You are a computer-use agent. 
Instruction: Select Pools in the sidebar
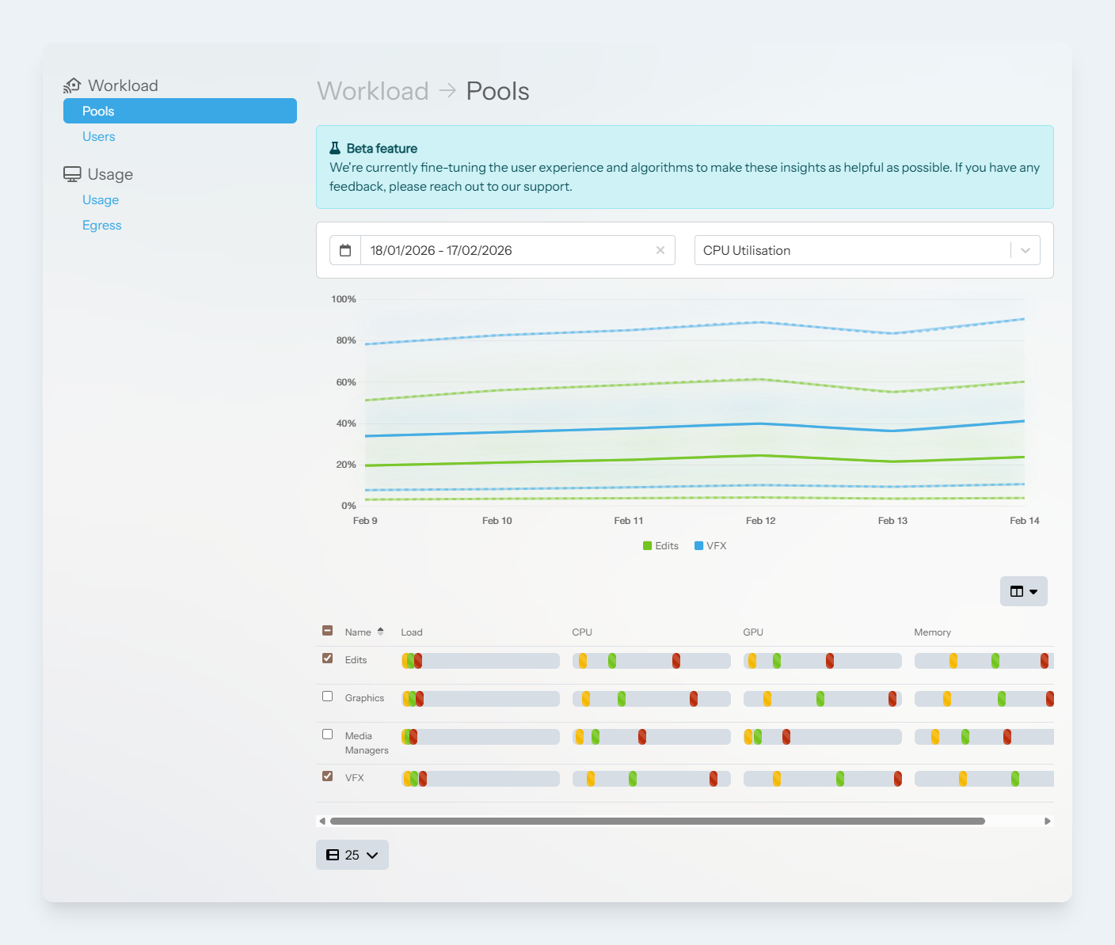pos(180,111)
